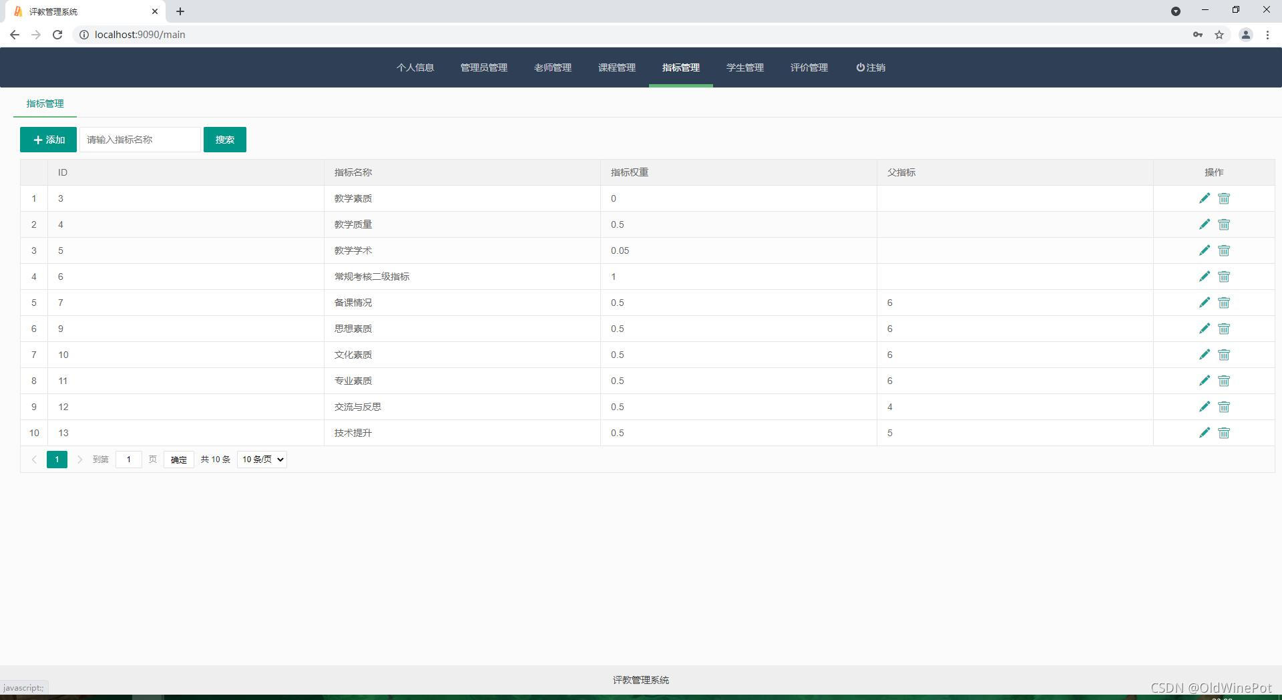
Task: Edit the 技术提升 row with pencil icon
Action: pos(1205,433)
